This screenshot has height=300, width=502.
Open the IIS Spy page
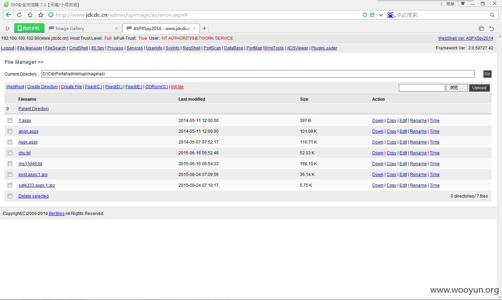click(98, 48)
